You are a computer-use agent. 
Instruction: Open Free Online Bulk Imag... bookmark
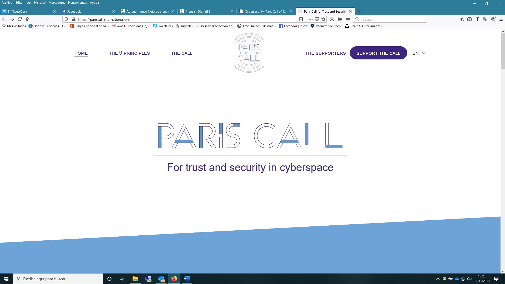pyautogui.click(x=257, y=26)
